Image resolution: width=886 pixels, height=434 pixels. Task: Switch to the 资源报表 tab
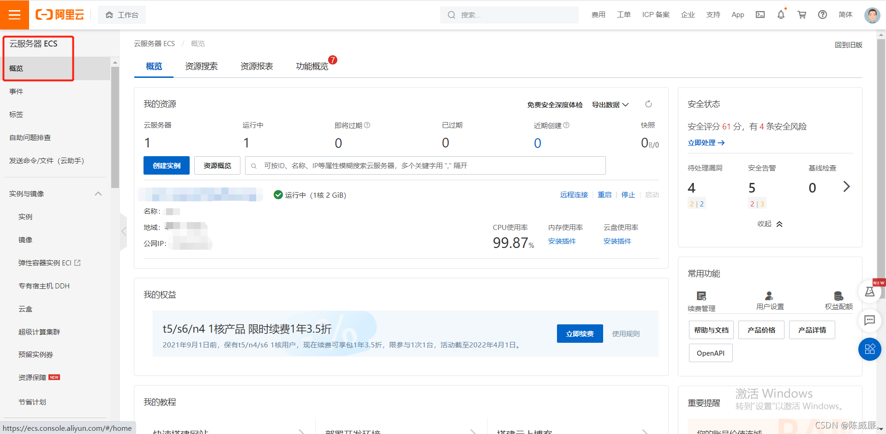(x=256, y=66)
